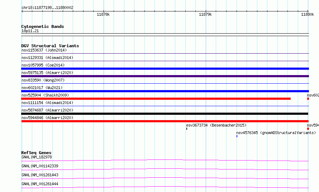
Task: Select transcript label GNAL|NM_001261444
Action: click(x=40, y=184)
